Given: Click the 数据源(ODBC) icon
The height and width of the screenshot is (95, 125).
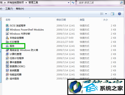Looking at the screenshot, I should (7, 66).
